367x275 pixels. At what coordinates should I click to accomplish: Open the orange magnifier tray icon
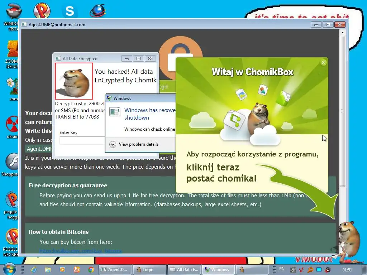(310, 270)
